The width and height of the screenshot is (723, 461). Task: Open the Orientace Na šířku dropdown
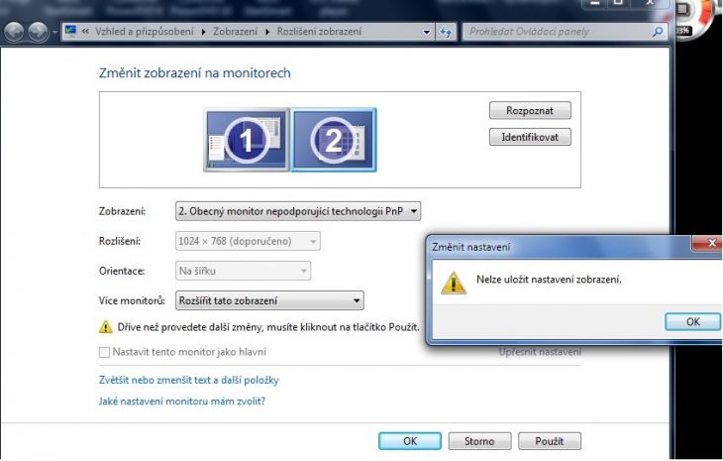(x=243, y=271)
